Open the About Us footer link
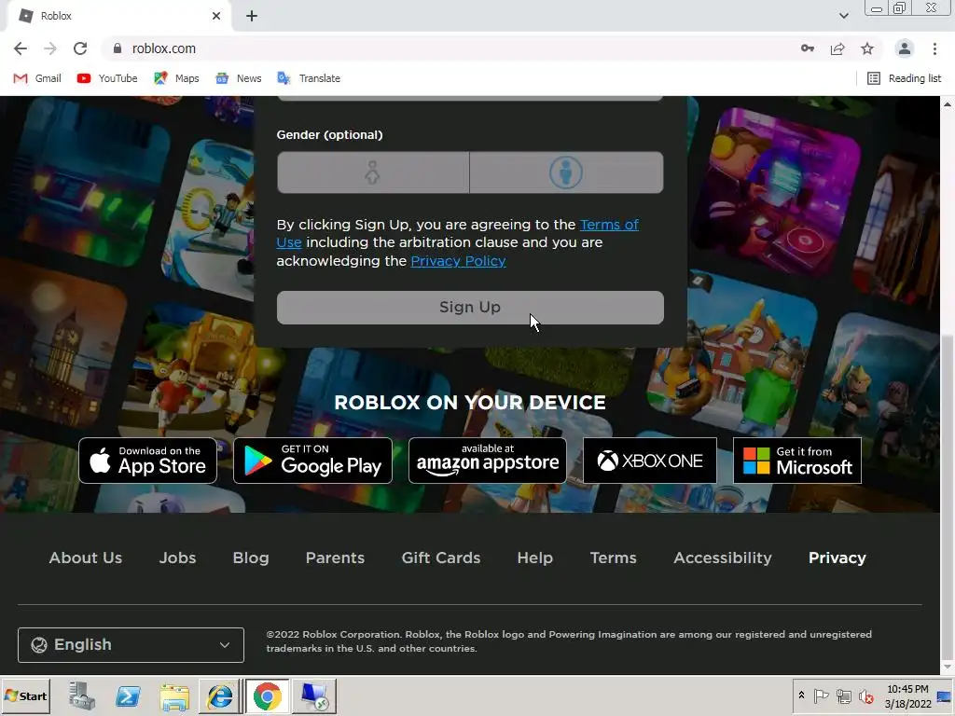Viewport: 955px width, 716px height. point(85,558)
